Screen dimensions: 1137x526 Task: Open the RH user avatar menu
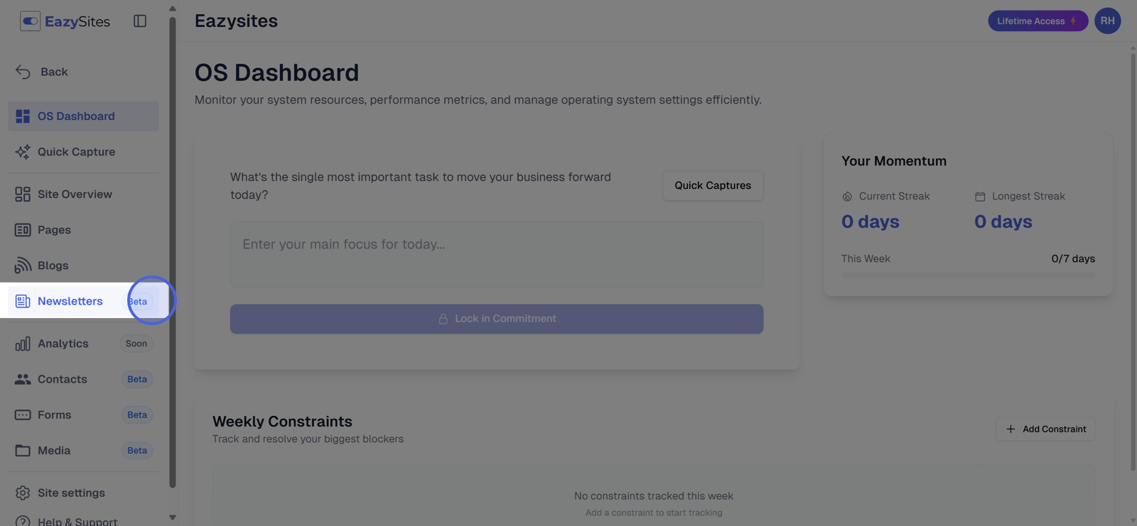pos(1107,21)
